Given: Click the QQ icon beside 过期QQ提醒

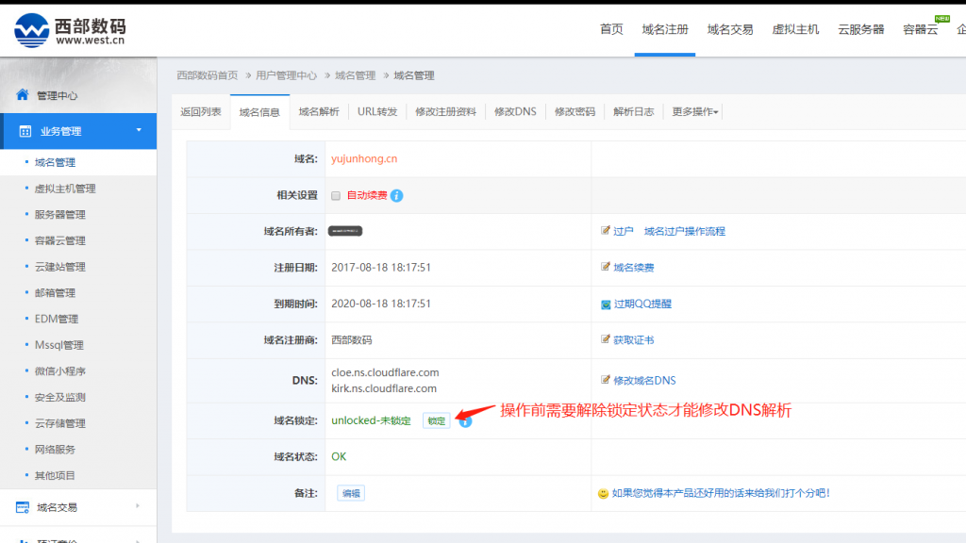Looking at the screenshot, I should [606, 304].
